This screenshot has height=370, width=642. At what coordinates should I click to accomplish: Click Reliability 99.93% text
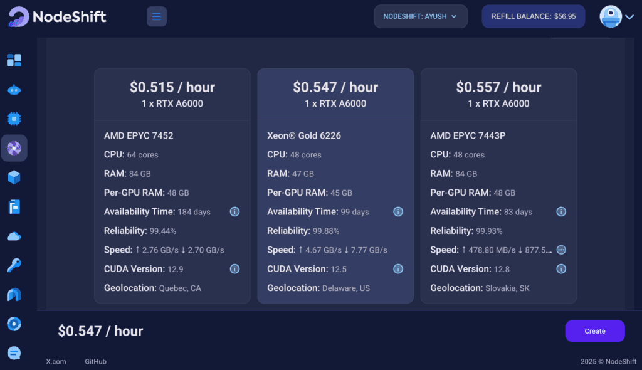pyautogui.click(x=466, y=231)
